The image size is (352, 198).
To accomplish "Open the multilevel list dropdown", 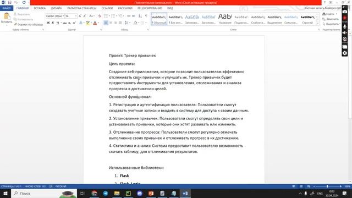I will pos(123,16).
